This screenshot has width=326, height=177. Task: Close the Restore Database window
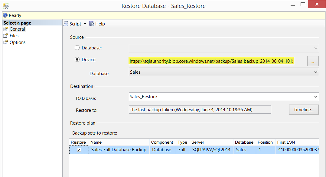coord(317,4)
